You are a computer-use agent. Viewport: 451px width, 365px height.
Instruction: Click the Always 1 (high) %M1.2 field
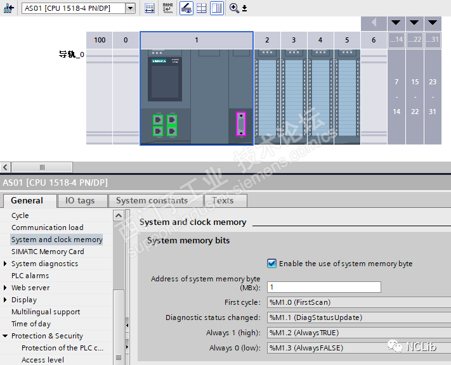click(x=359, y=333)
